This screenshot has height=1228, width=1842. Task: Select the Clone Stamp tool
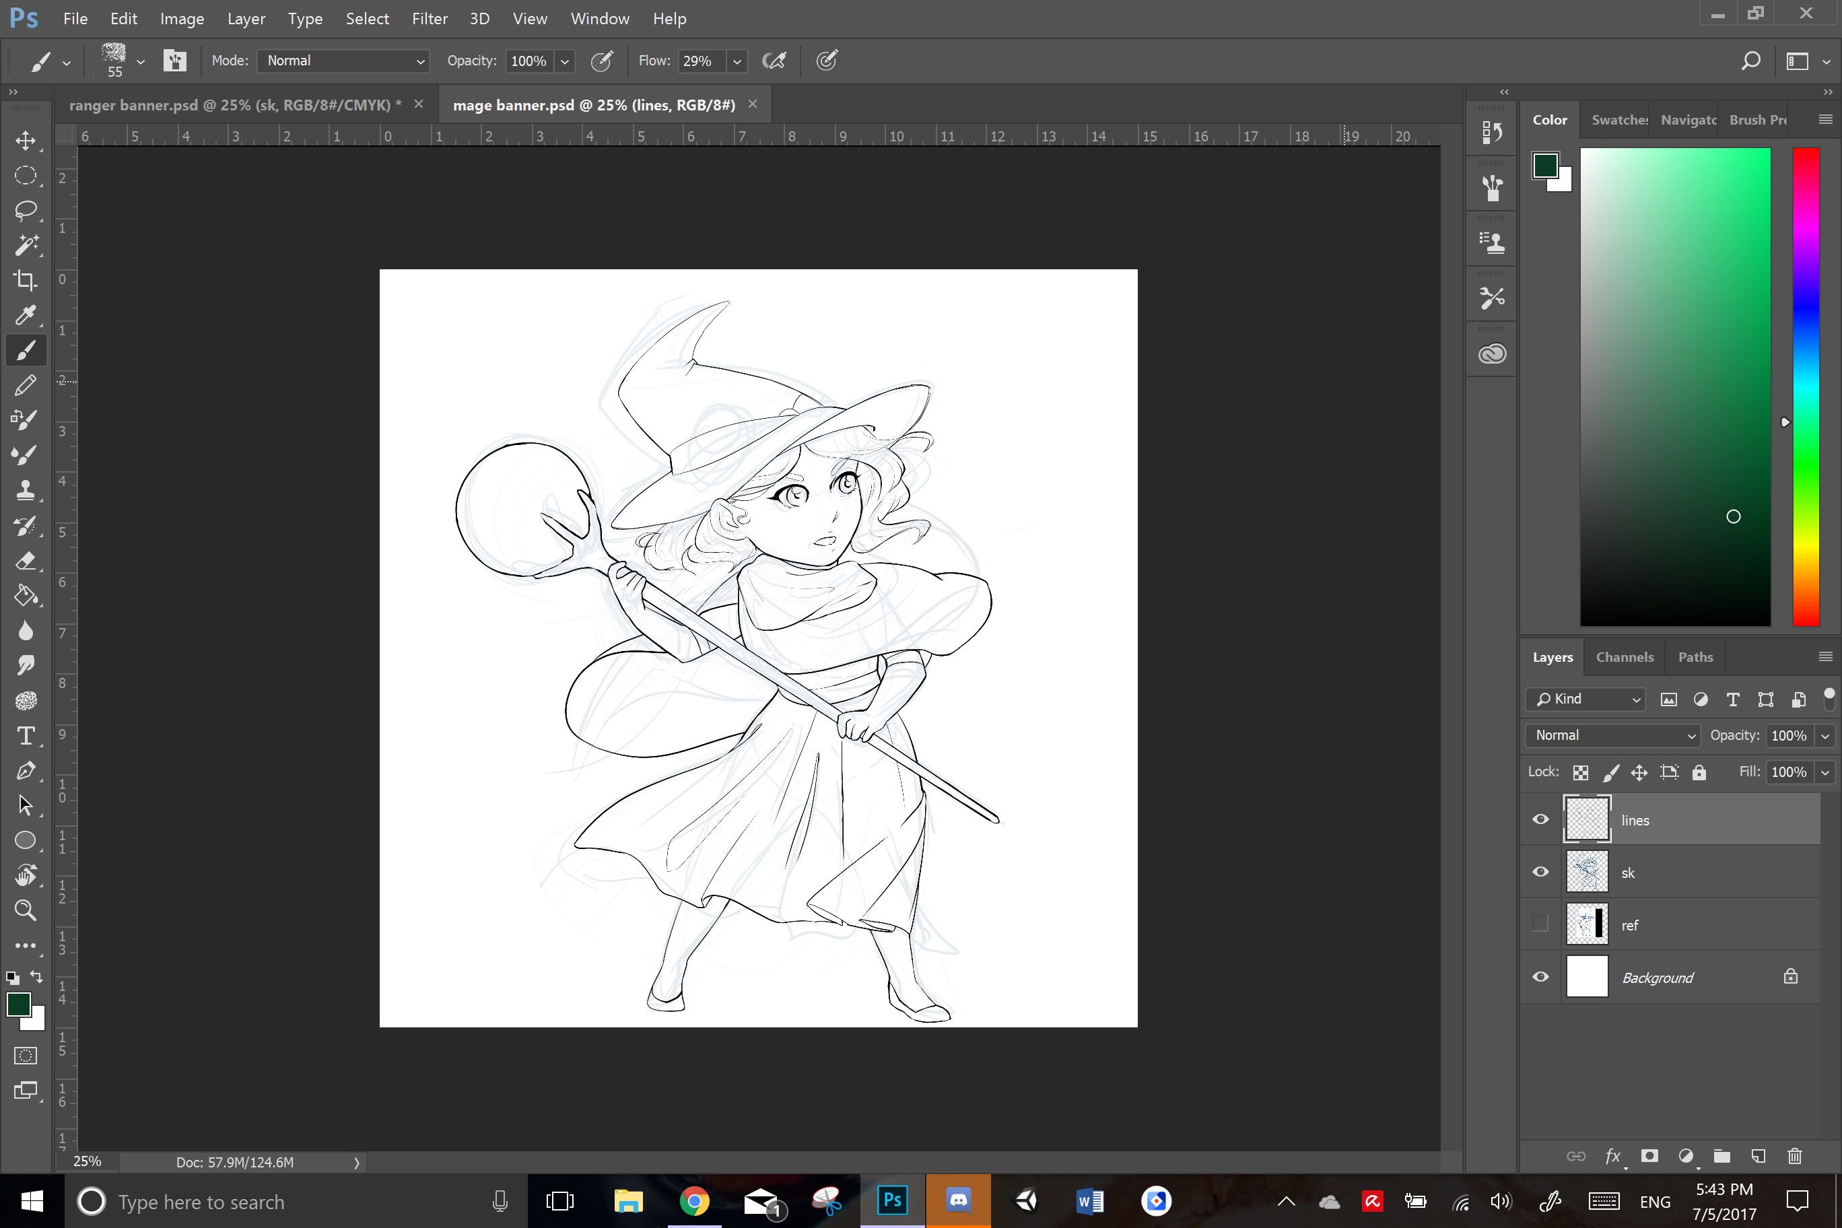(25, 489)
